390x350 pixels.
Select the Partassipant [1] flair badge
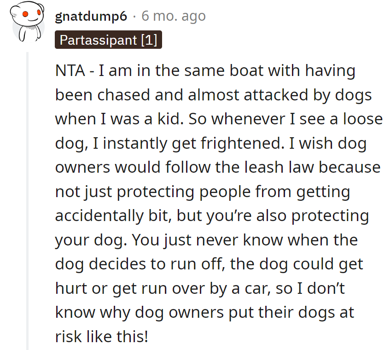click(x=108, y=40)
